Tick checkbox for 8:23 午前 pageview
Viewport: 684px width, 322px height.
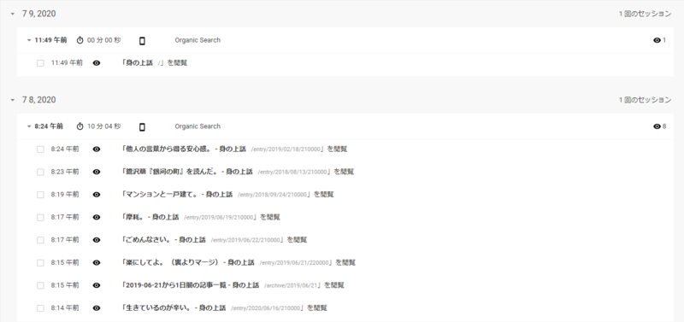[40, 173]
